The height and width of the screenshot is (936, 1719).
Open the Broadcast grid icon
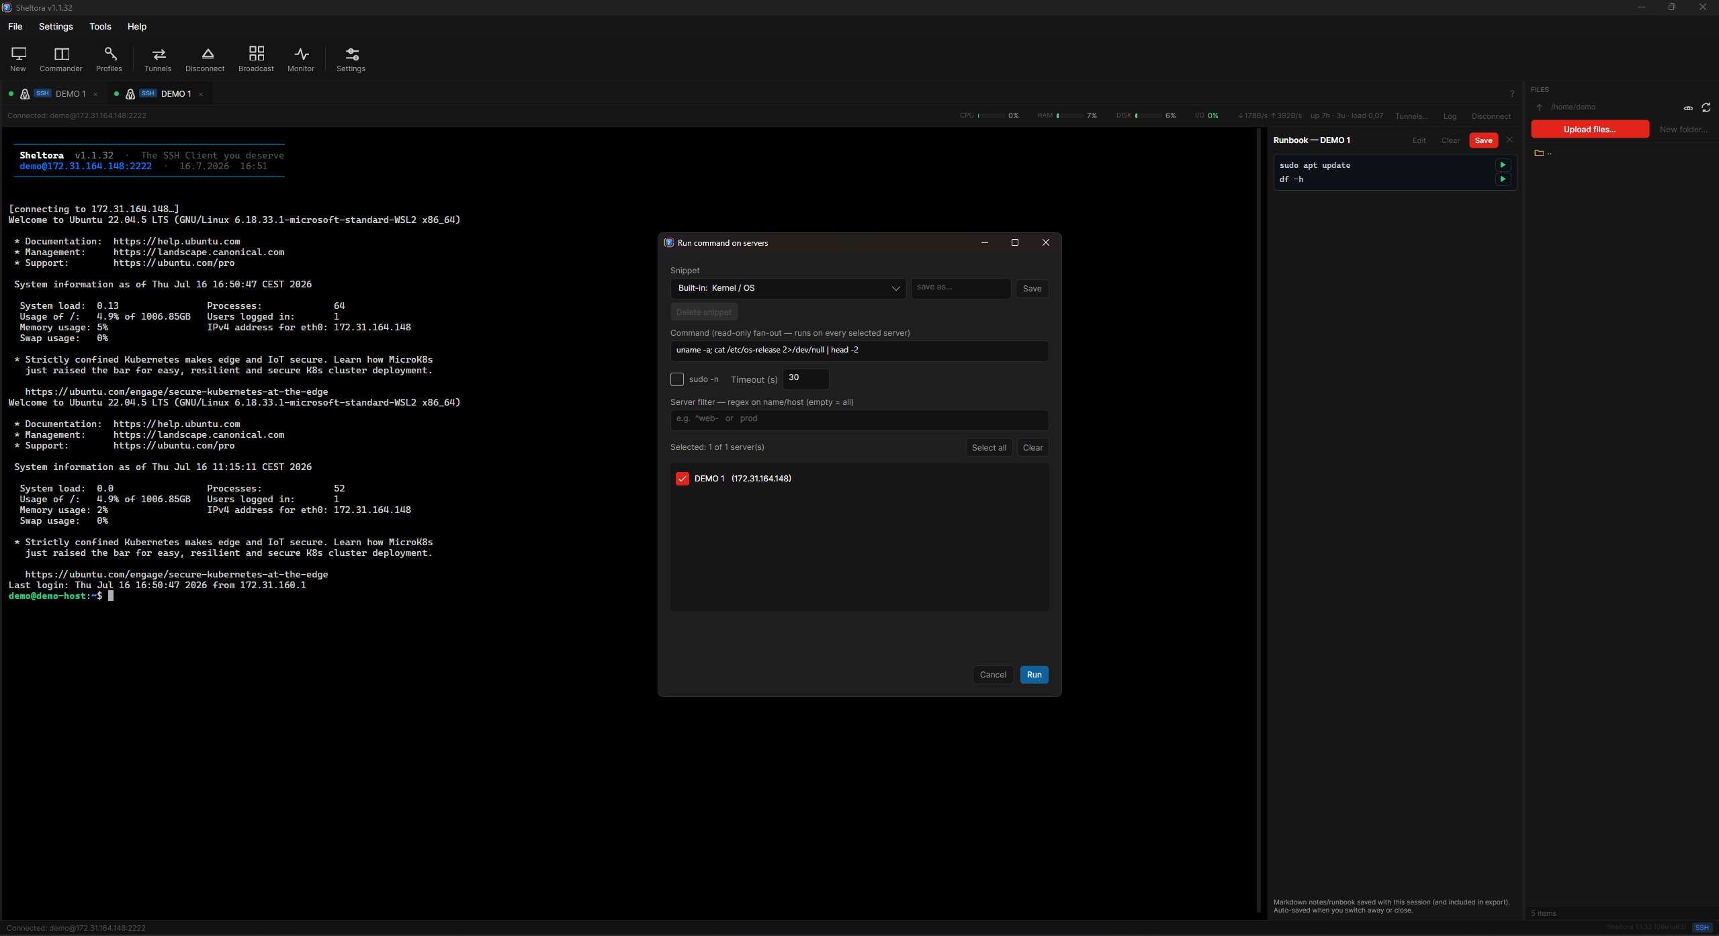[x=256, y=59]
